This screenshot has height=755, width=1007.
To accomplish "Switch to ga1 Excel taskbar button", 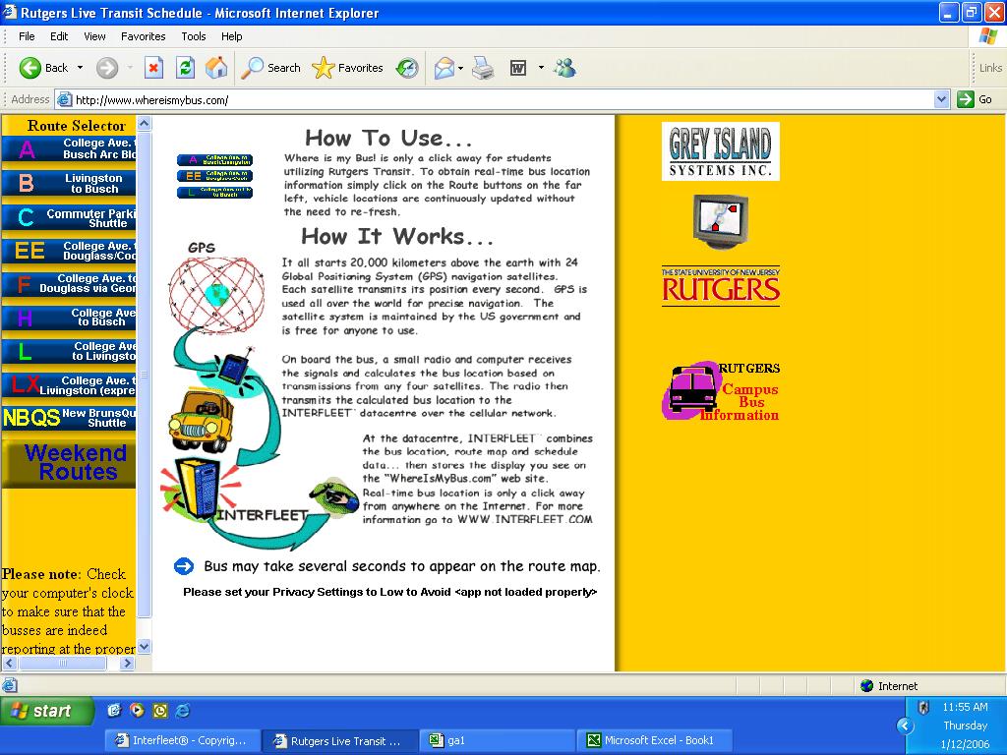I will point(499,741).
